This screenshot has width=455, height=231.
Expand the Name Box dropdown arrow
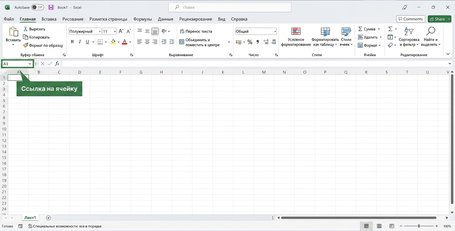30,64
